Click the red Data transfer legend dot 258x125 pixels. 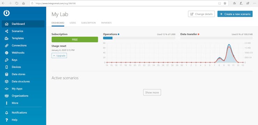[x=198, y=34]
